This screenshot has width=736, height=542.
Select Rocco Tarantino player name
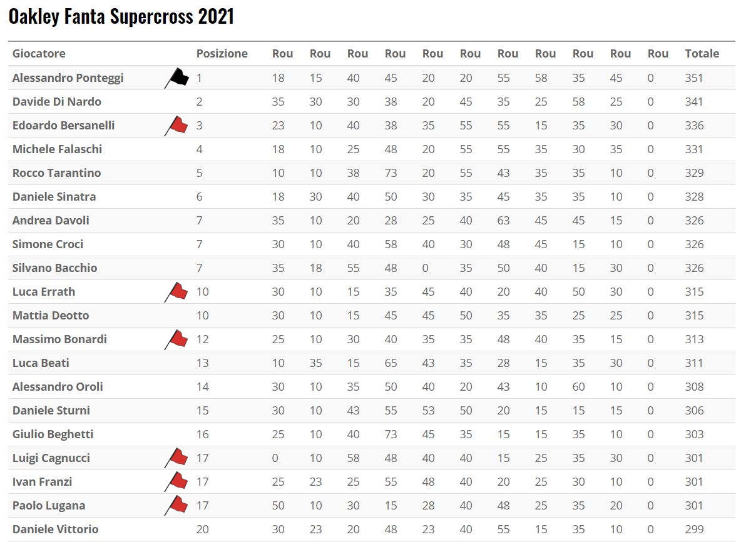click(56, 173)
